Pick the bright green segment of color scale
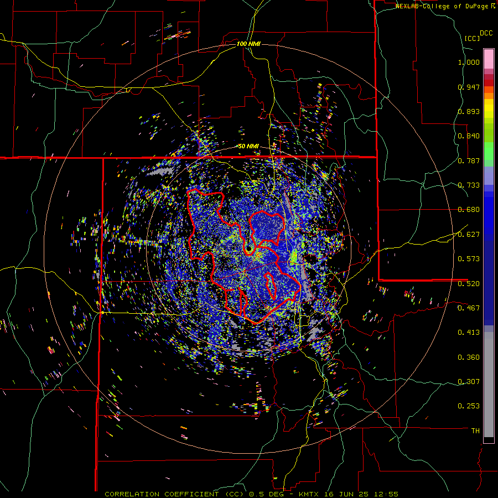The width and height of the screenshot is (498, 498). click(489, 151)
